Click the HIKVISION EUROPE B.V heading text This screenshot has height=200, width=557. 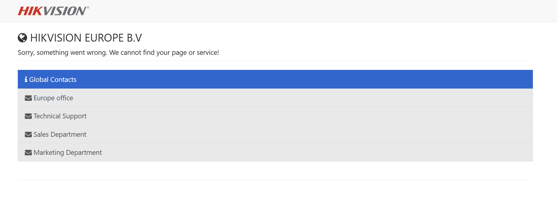click(86, 38)
